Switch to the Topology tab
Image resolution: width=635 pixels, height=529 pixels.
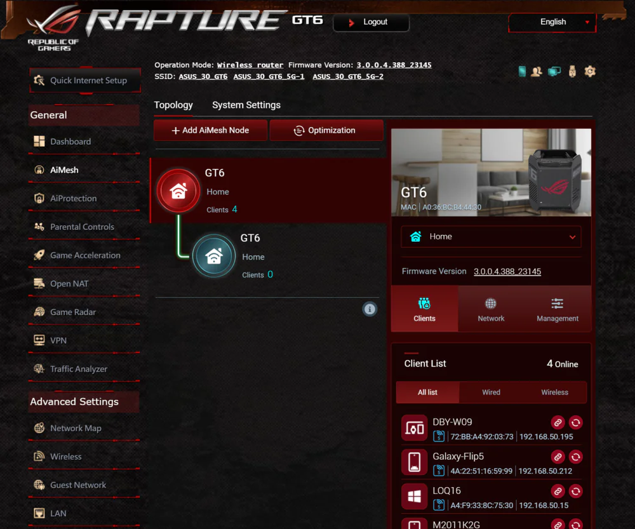(173, 105)
